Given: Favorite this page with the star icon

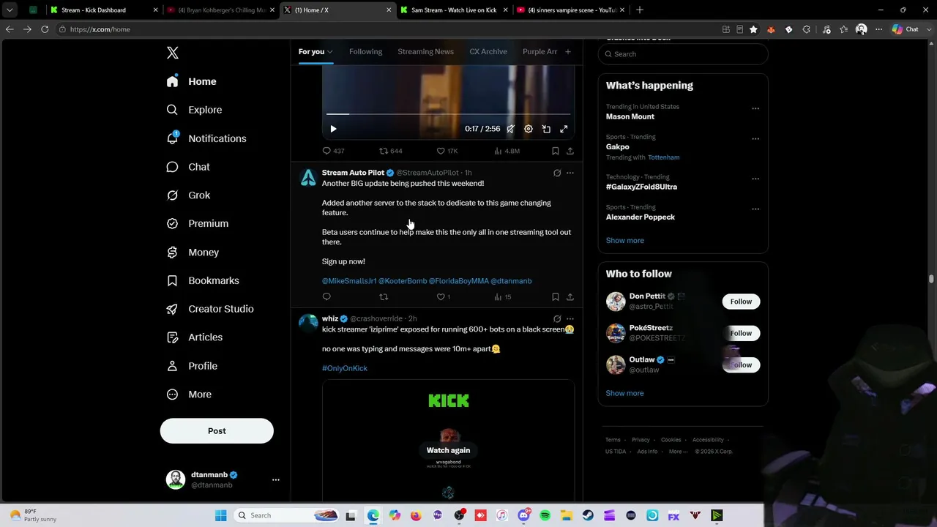Looking at the screenshot, I should pos(753,29).
